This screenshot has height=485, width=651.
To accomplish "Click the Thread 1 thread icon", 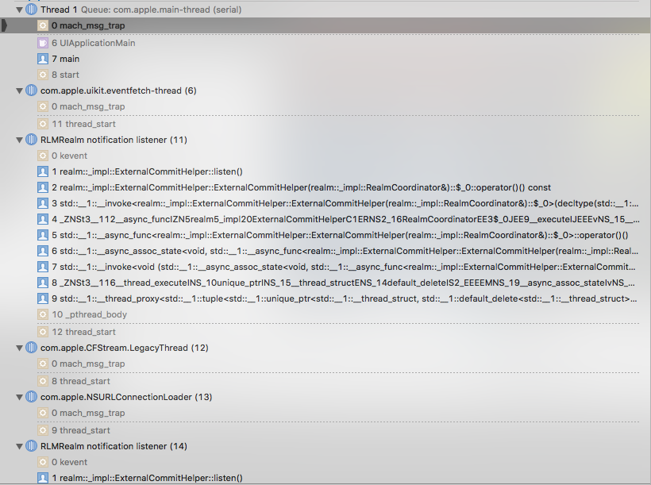I will point(29,9).
